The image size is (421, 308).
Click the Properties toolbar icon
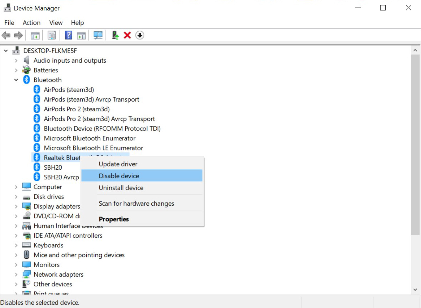tap(52, 35)
